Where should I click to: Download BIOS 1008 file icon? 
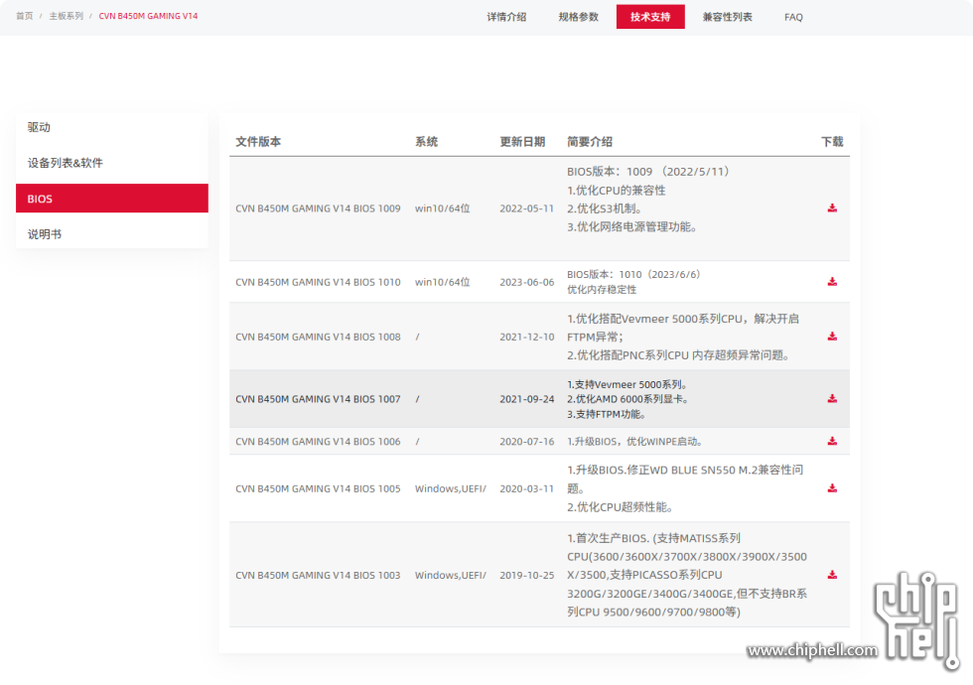(832, 337)
